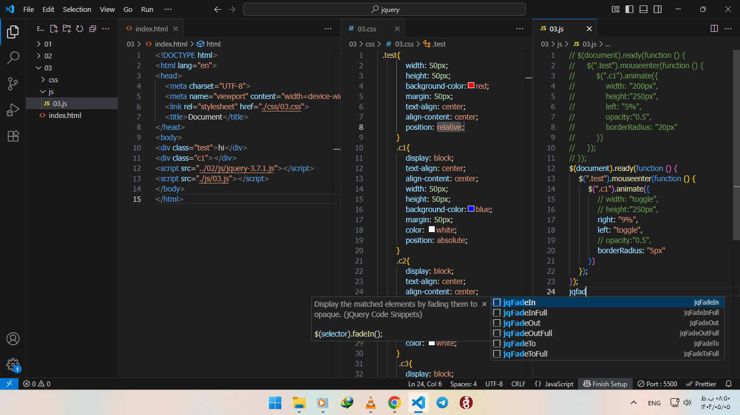This screenshot has width=740, height=415.
Task: Open Telegram from the taskbar
Action: (x=442, y=403)
